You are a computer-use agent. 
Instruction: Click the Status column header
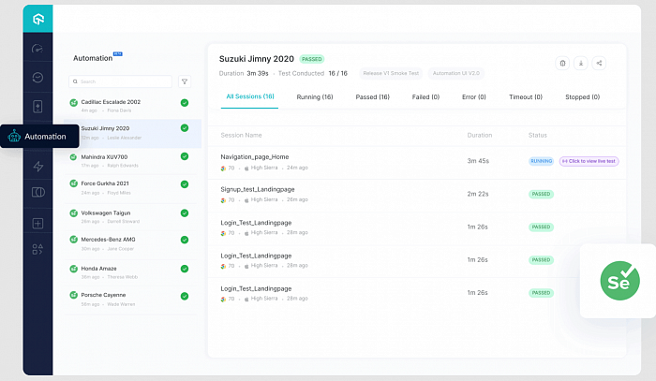pos(538,136)
